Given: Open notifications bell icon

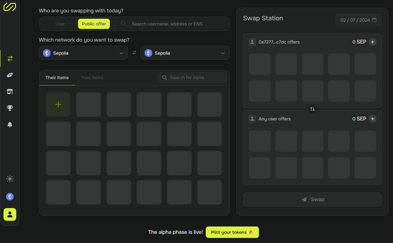Looking at the screenshot, I should 10,125.
